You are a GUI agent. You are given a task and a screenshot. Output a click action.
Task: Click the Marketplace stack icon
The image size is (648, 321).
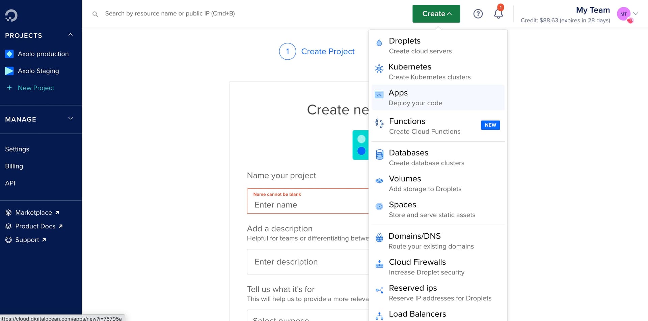[8, 212]
